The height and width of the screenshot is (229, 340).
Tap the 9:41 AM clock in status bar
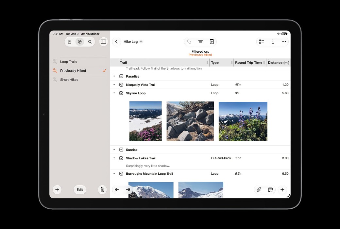58,34
